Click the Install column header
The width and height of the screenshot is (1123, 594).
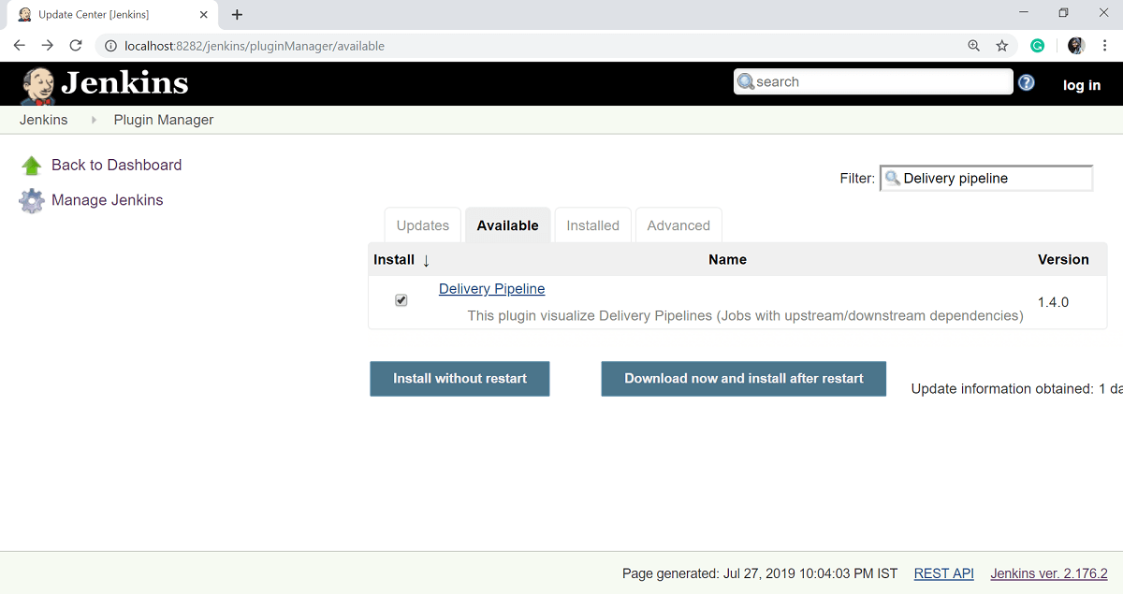(x=394, y=259)
